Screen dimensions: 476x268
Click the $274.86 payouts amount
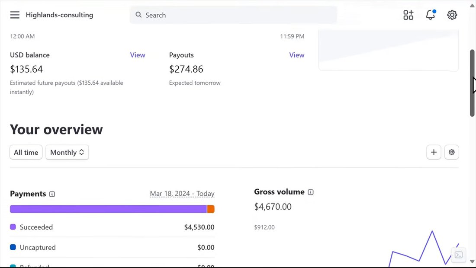(x=186, y=69)
